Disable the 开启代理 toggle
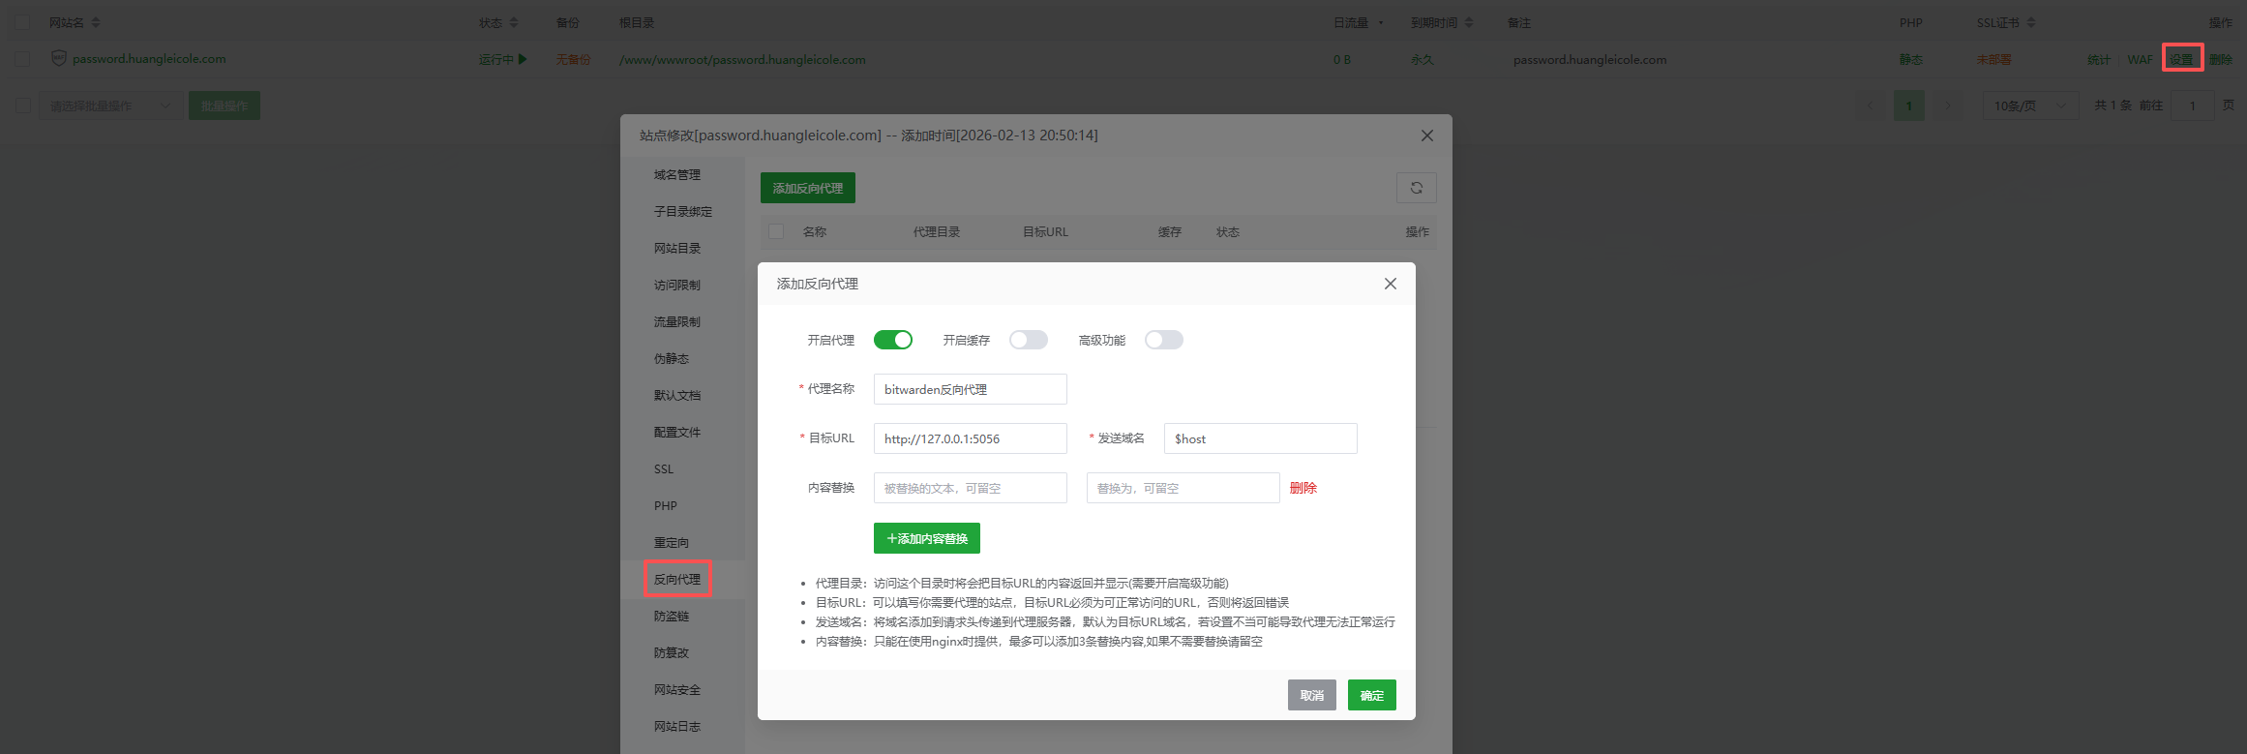The width and height of the screenshot is (2247, 754). click(x=892, y=340)
